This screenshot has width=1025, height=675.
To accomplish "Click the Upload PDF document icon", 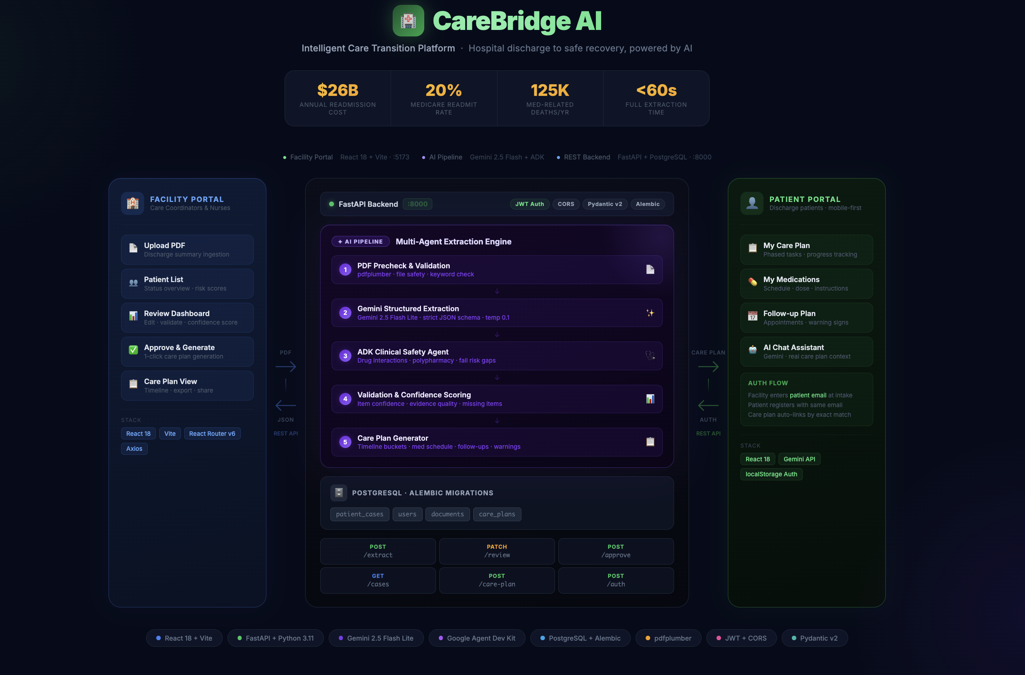I will pos(134,248).
